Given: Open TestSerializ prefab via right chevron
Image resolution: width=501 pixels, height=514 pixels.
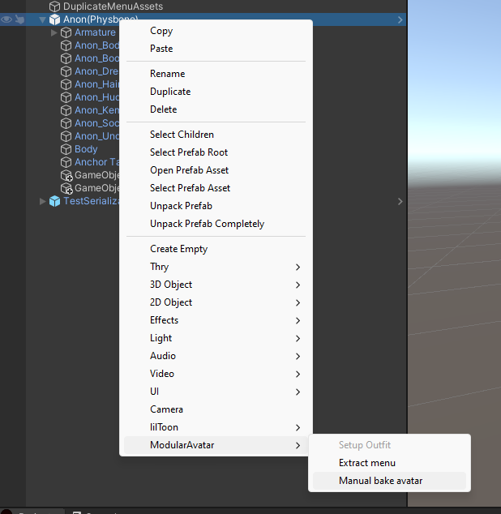Looking at the screenshot, I should [400, 201].
